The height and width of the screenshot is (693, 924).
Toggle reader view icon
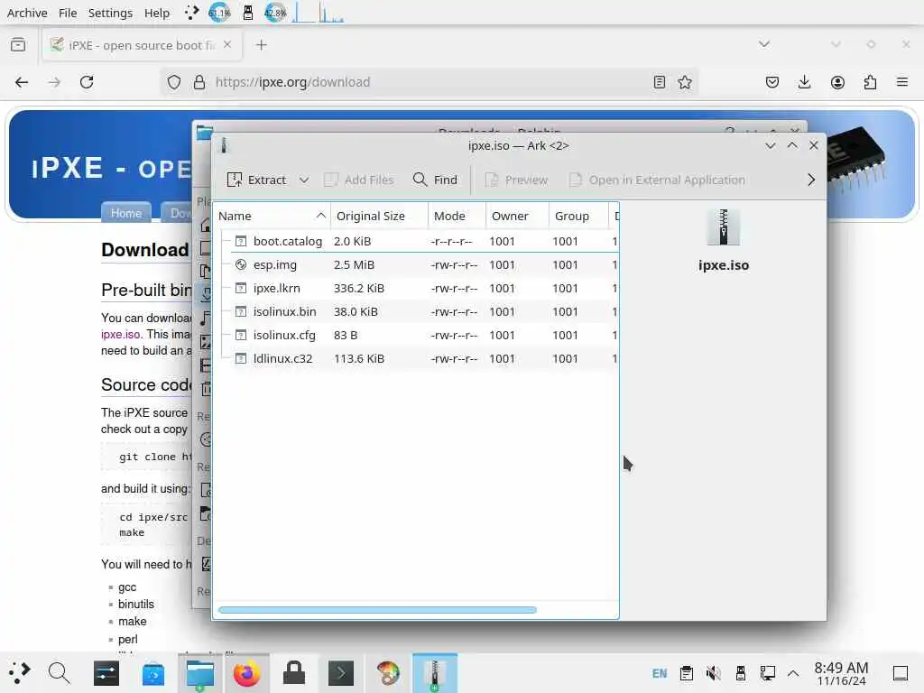[x=660, y=82]
